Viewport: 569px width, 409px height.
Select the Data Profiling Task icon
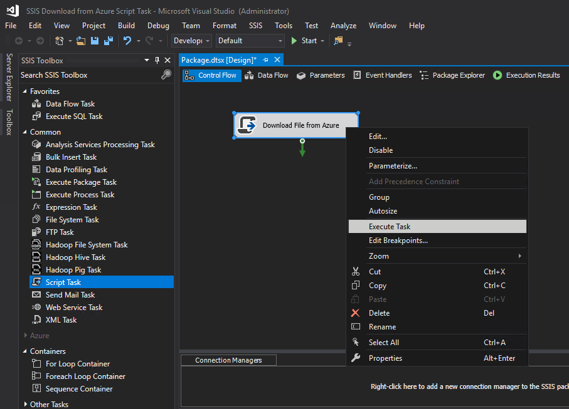36,170
